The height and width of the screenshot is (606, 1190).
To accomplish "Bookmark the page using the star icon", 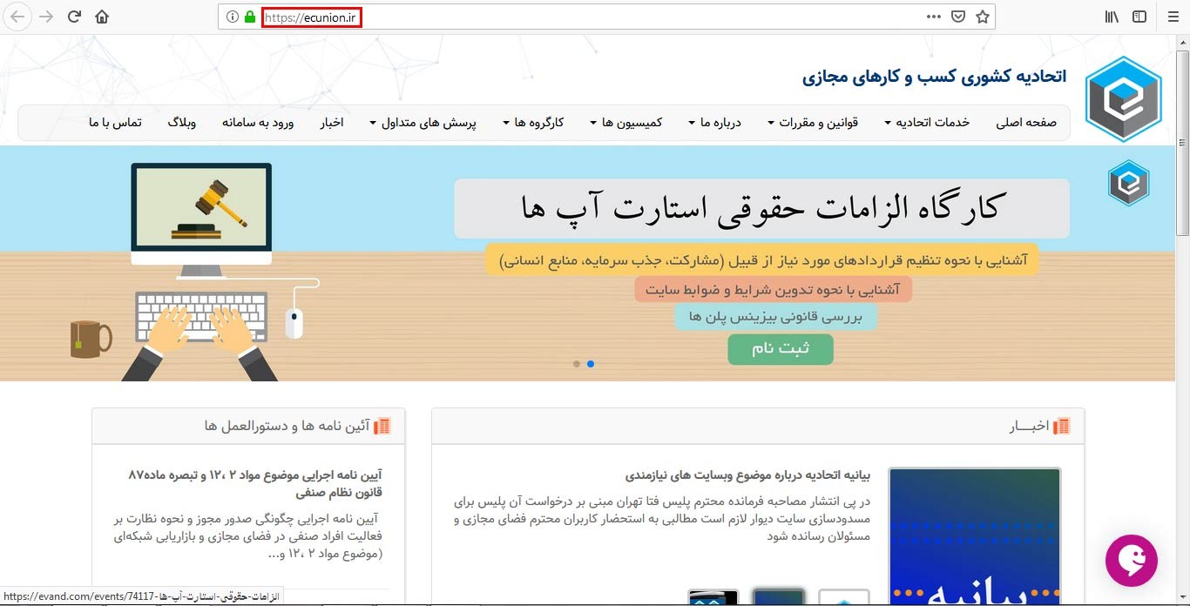I will point(984,16).
